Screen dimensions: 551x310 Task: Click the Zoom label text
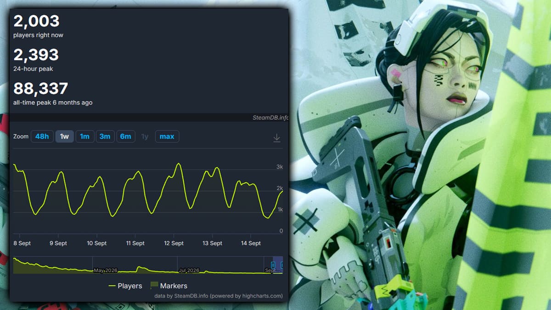click(21, 136)
